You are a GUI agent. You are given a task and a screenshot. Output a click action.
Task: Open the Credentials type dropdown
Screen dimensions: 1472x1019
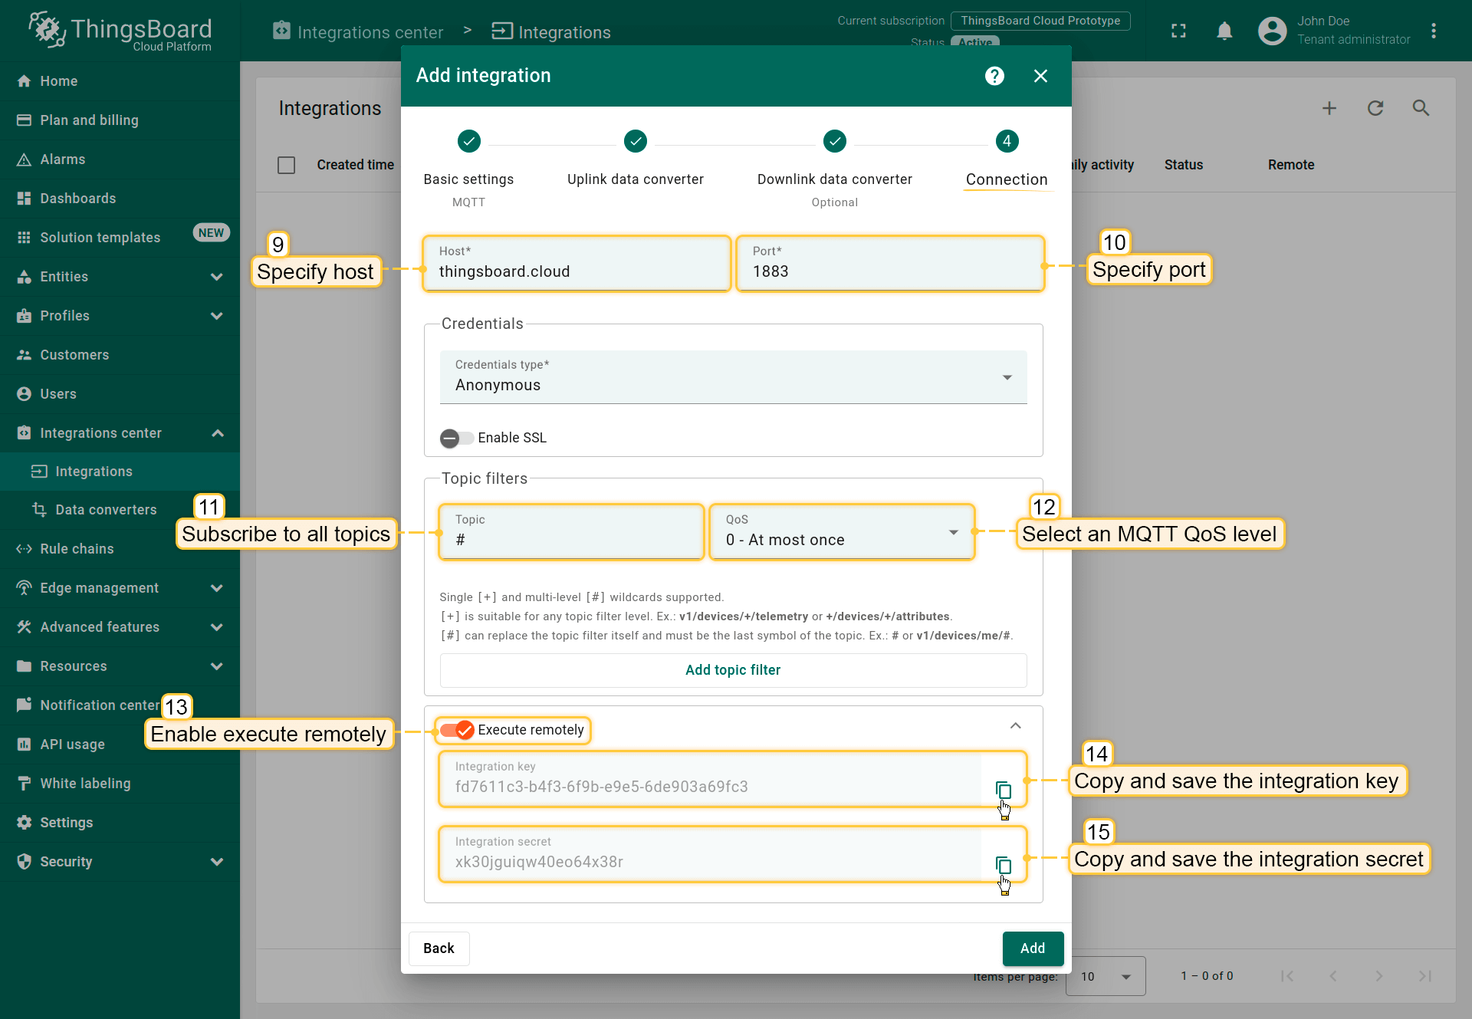(733, 376)
